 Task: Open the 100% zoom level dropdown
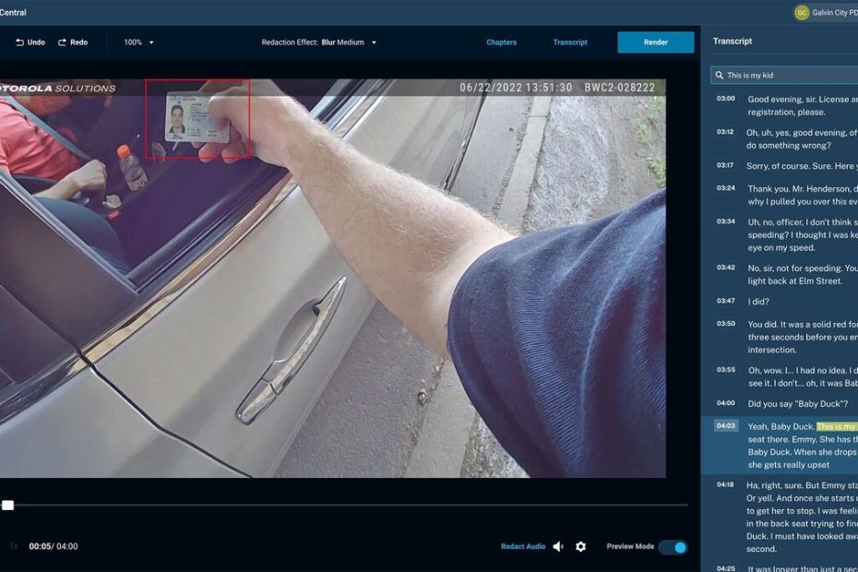click(138, 42)
